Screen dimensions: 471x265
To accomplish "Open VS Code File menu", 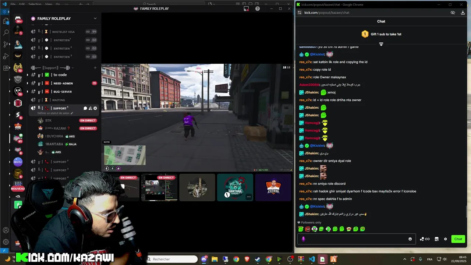I will coord(13,4).
